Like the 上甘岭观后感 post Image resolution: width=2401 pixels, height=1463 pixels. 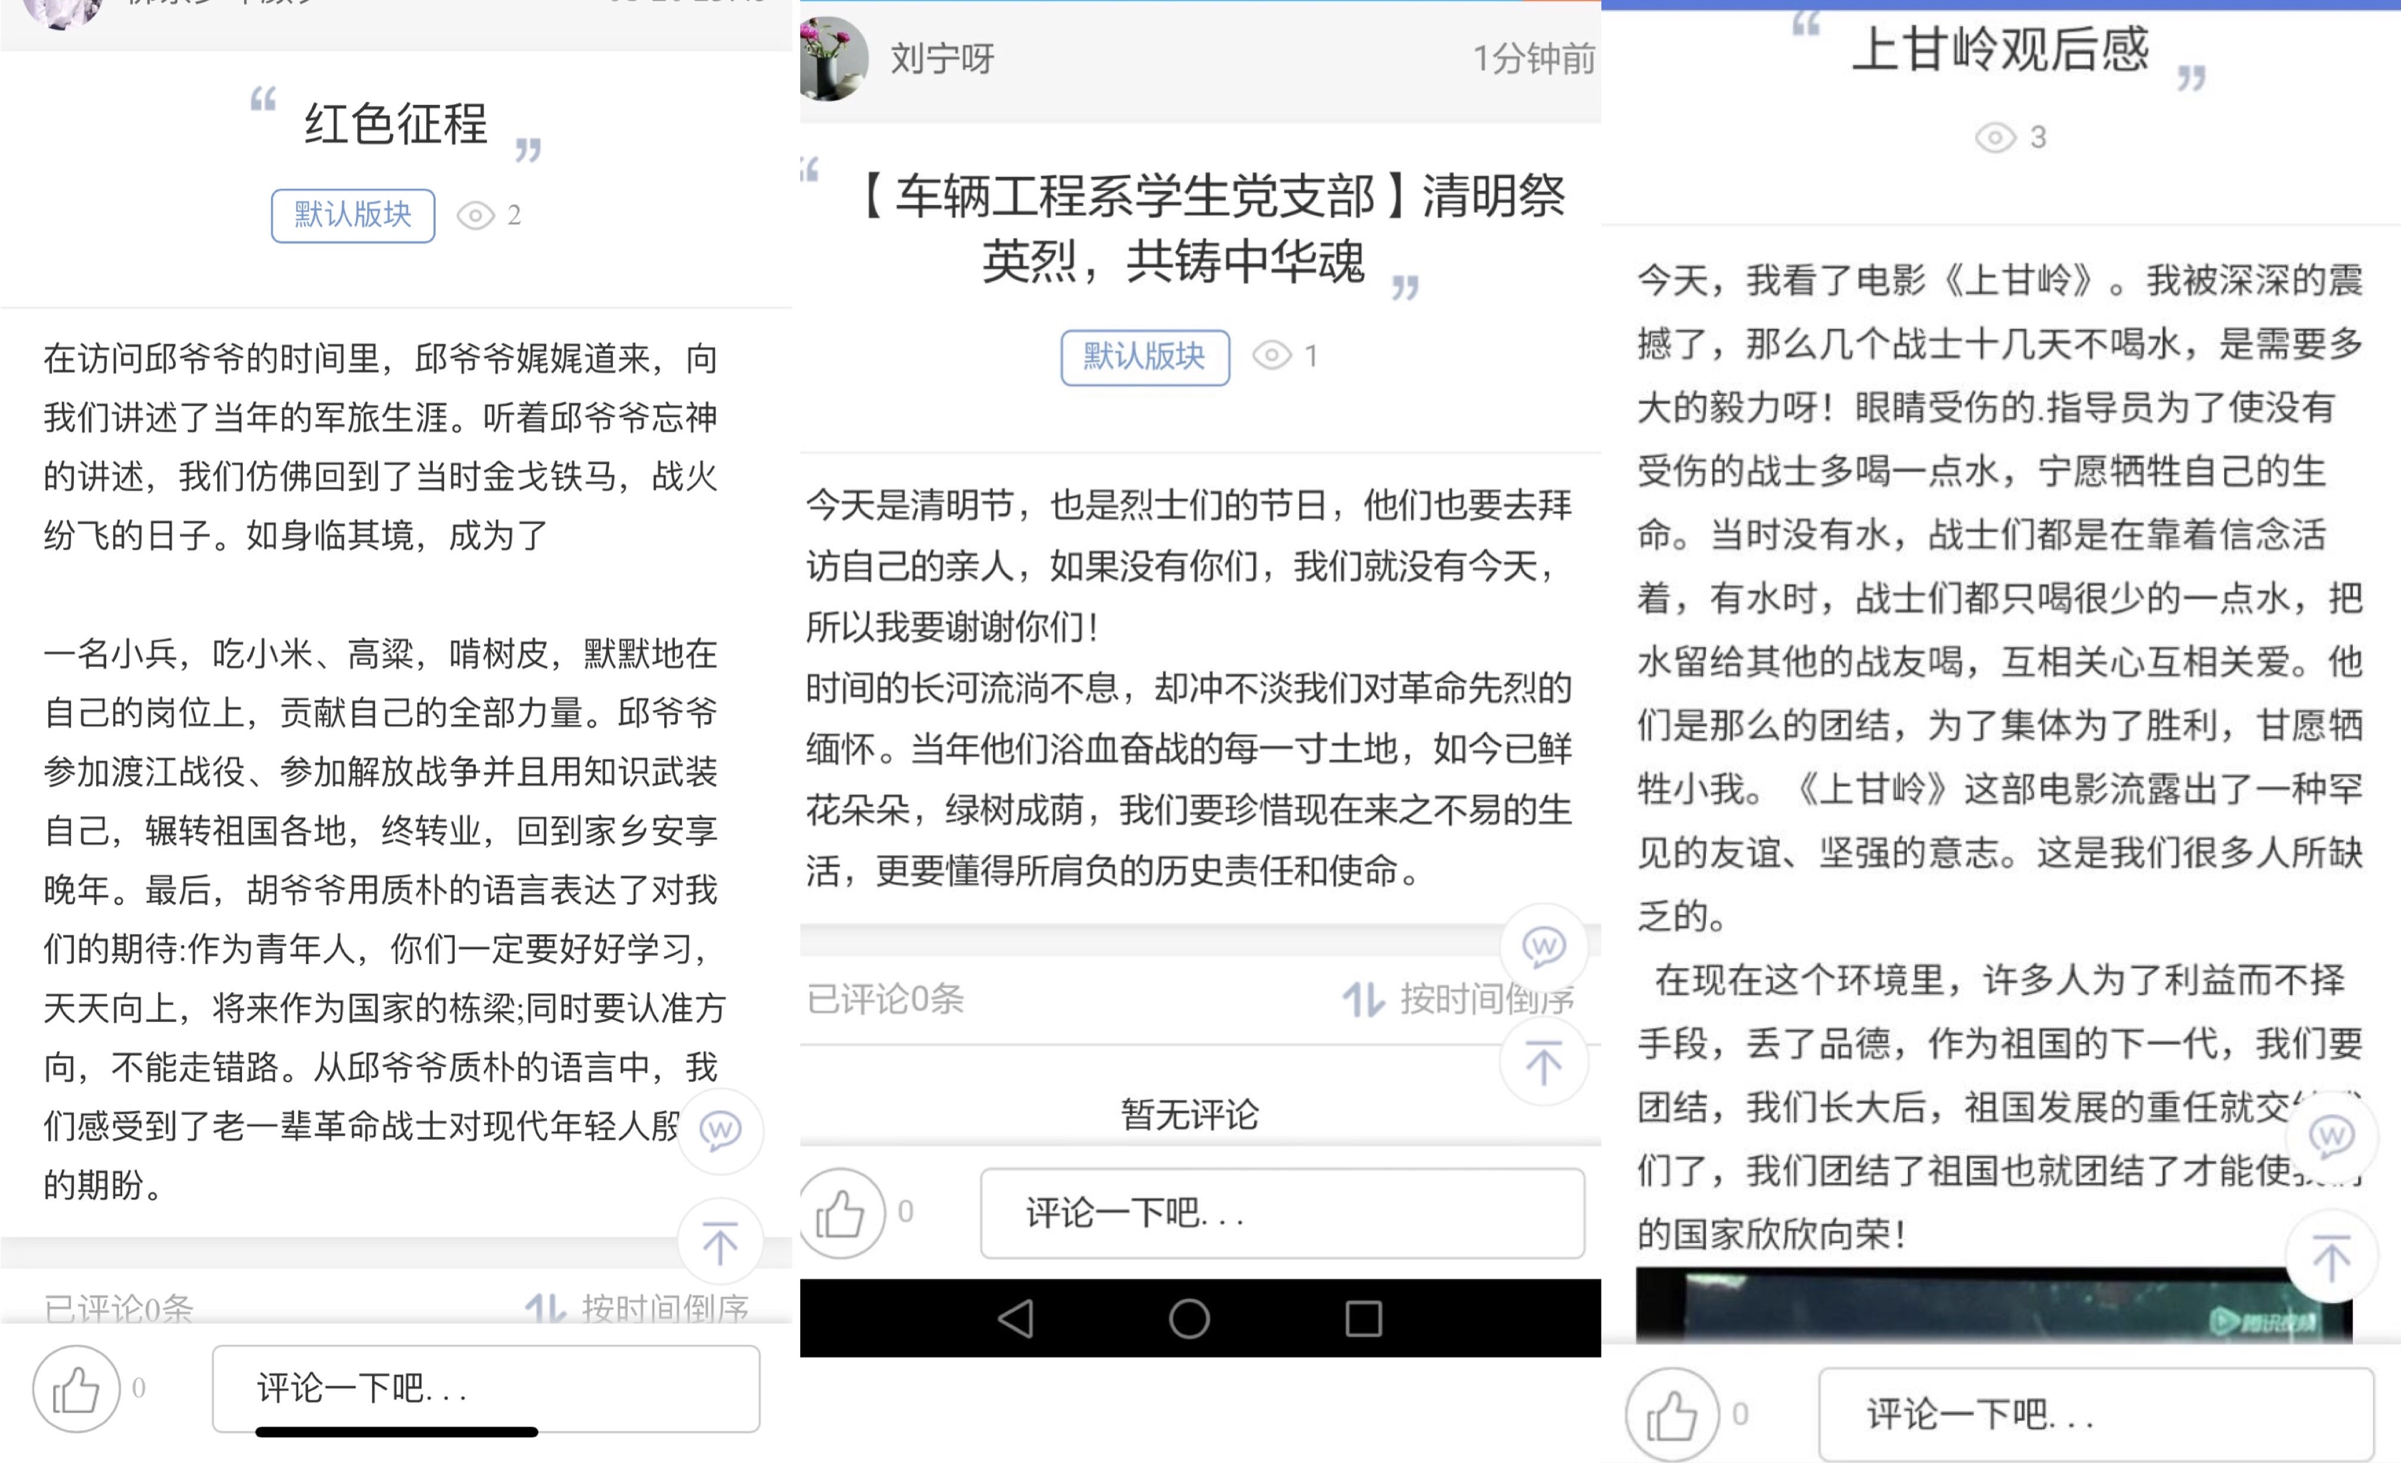click(1672, 1414)
